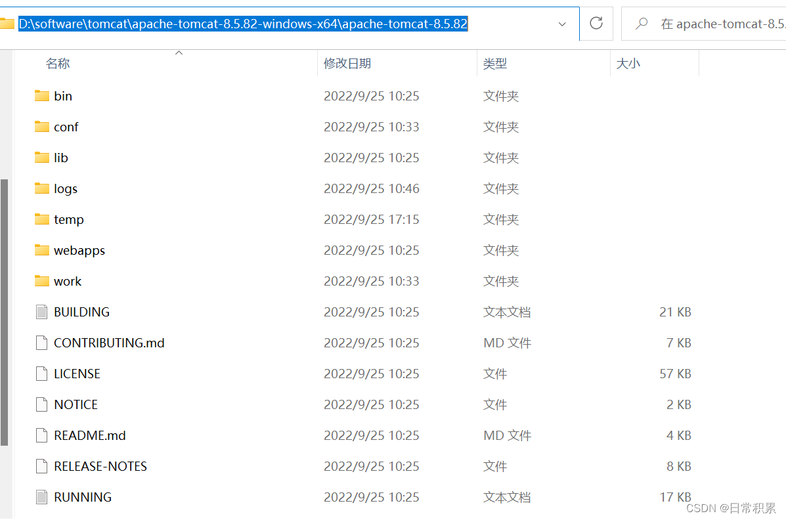The width and height of the screenshot is (786, 520).
Task: Select the webapps folder name
Action: pyautogui.click(x=79, y=250)
